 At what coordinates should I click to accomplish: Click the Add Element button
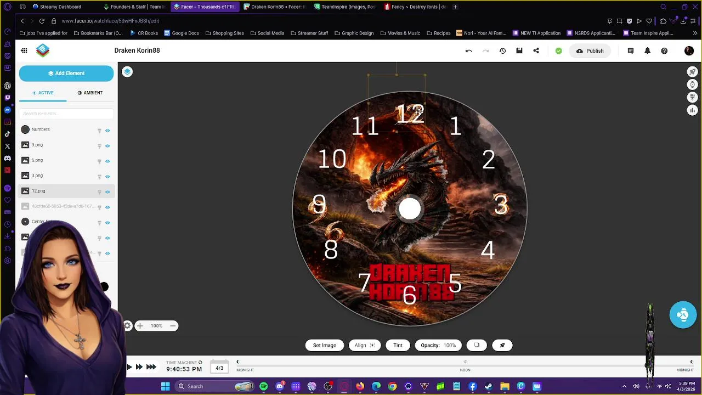(66, 73)
